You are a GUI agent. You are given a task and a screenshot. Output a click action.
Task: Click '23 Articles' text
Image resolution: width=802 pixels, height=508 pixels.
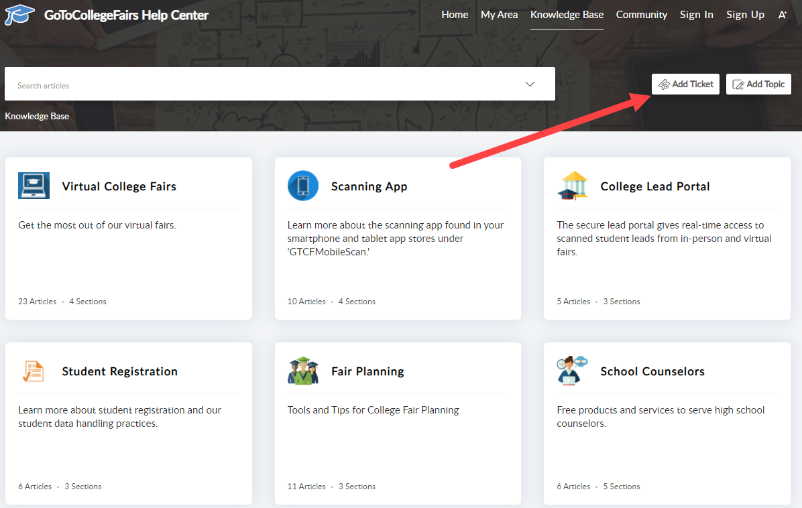click(38, 302)
